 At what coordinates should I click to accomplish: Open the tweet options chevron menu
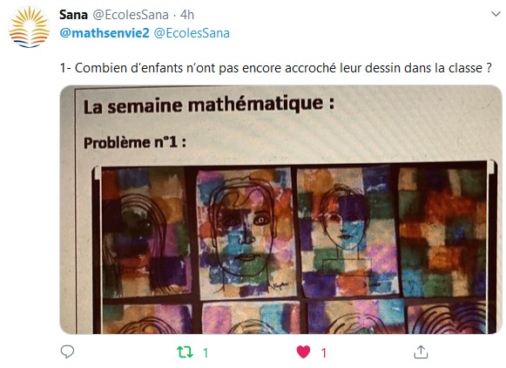[496, 14]
